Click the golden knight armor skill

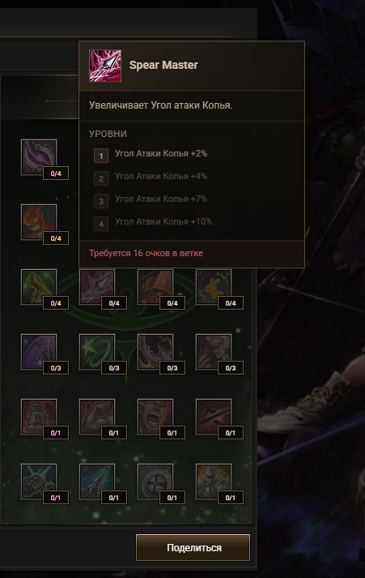tap(214, 482)
